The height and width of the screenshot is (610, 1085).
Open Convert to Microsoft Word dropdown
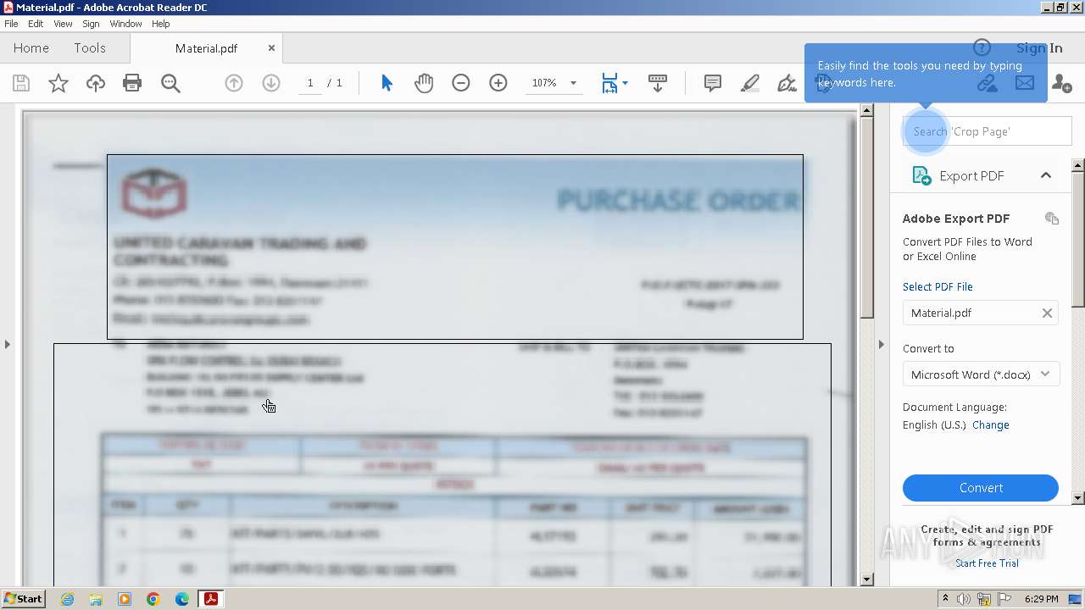click(x=981, y=374)
